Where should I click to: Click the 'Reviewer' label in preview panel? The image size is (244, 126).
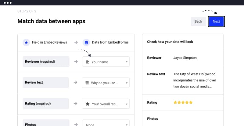pyautogui.click(x=154, y=58)
